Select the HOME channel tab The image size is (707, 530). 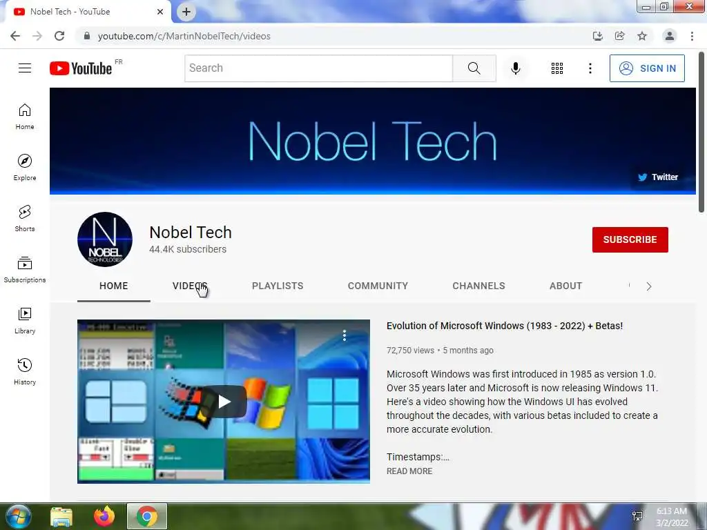point(114,286)
